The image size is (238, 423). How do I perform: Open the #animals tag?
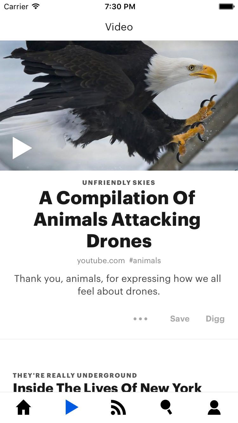pyautogui.click(x=145, y=261)
